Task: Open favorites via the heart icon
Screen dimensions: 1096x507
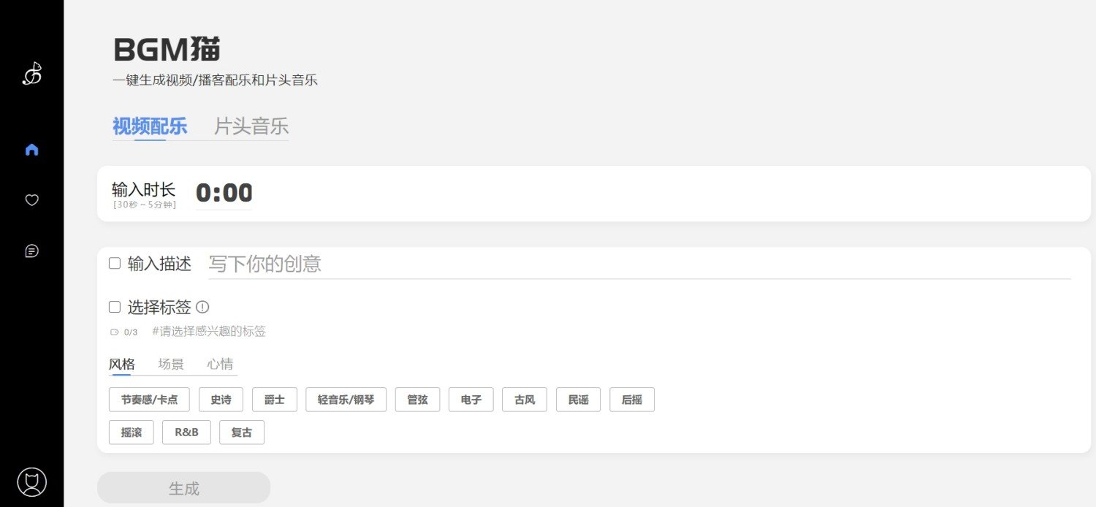Action: coord(31,199)
